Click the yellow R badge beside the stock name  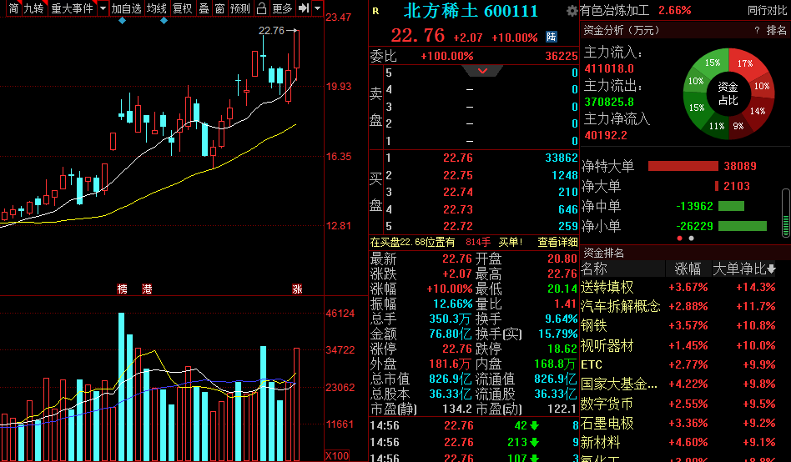(375, 11)
